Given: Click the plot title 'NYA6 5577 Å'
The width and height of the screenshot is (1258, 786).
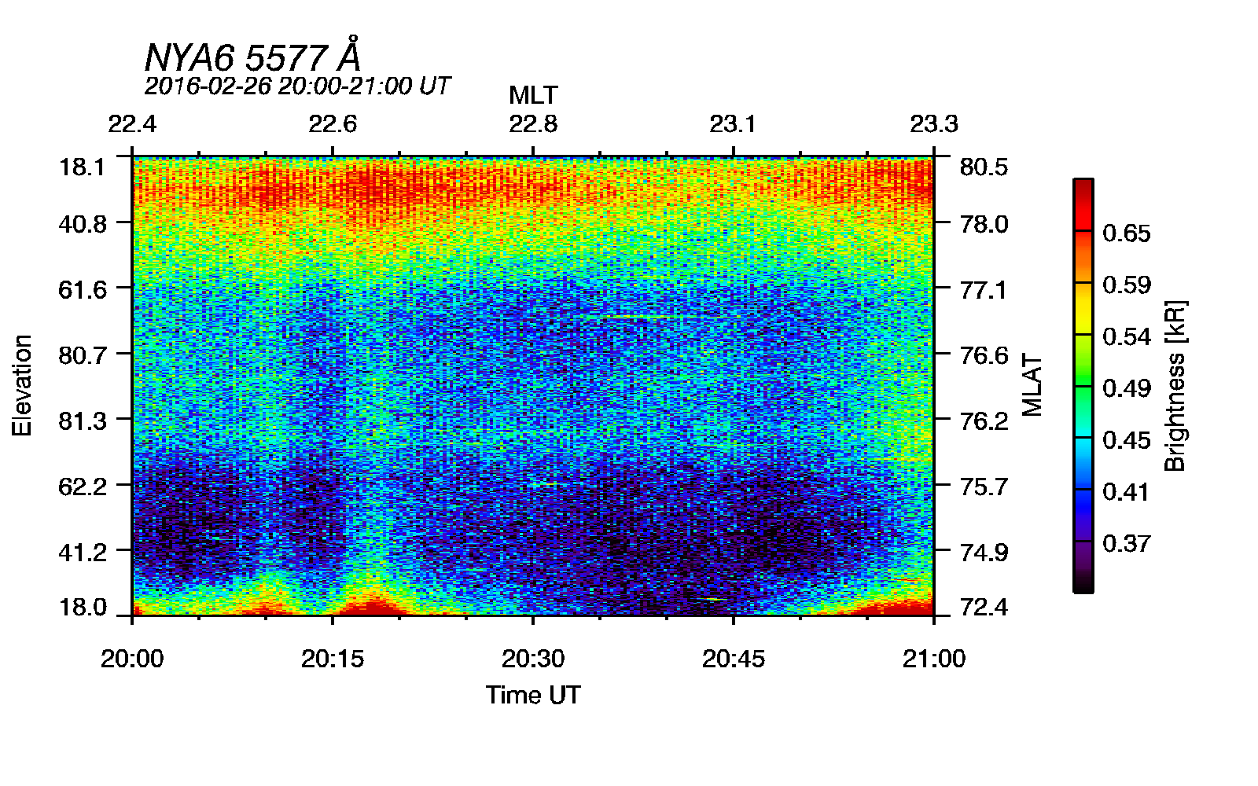Looking at the screenshot, I should point(252,56).
